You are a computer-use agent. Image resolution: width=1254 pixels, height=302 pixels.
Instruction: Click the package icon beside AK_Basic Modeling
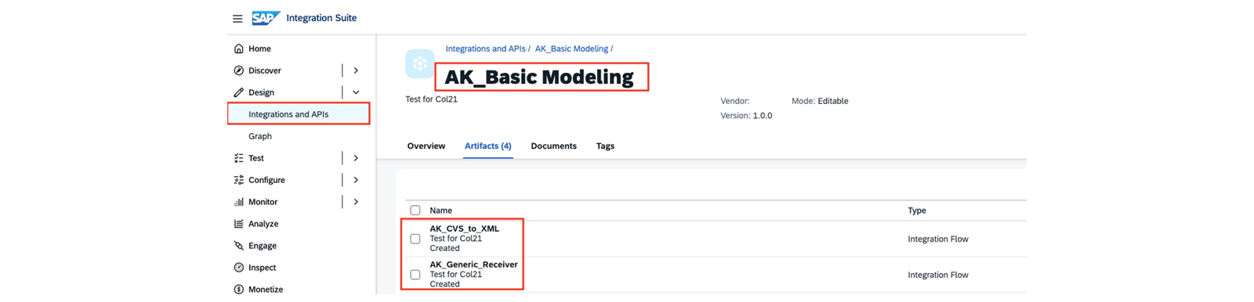[420, 63]
